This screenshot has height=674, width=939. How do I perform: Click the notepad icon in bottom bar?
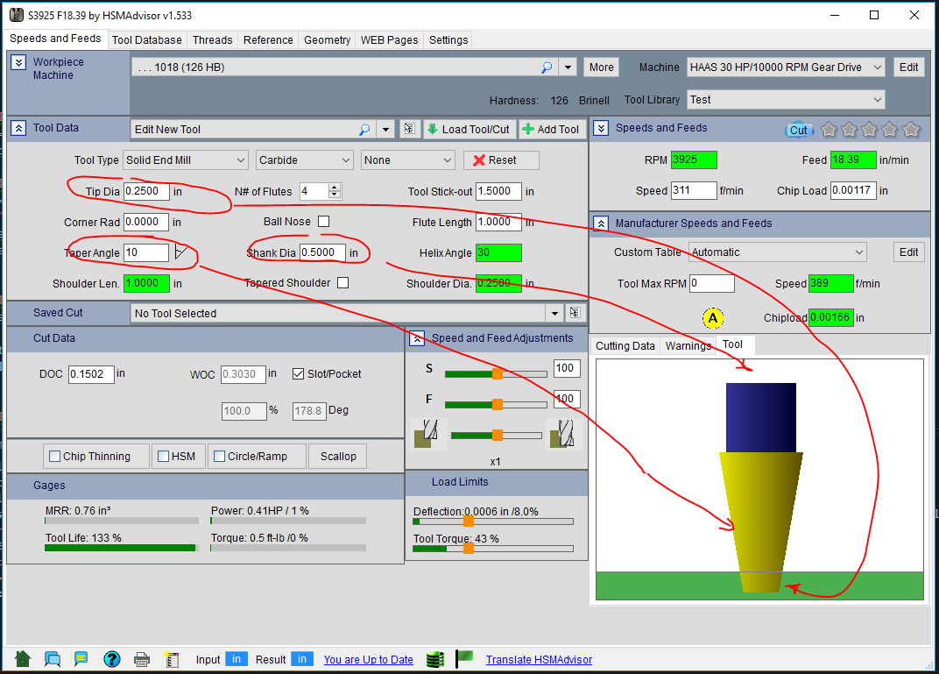click(x=172, y=659)
